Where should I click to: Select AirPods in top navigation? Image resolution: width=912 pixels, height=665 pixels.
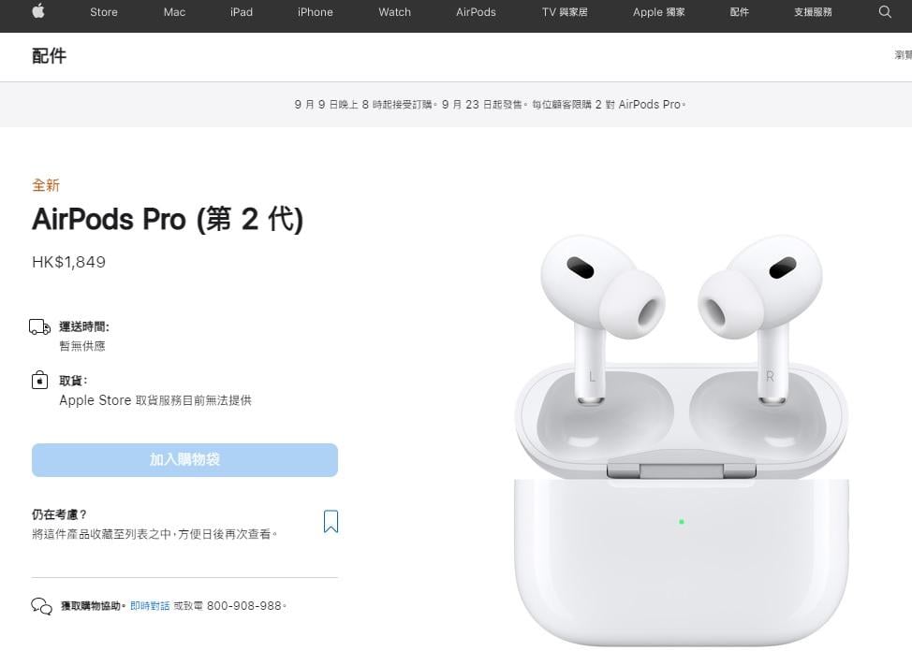click(476, 12)
